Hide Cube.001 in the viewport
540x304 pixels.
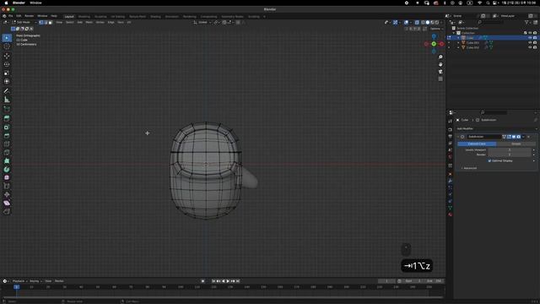coord(530,43)
